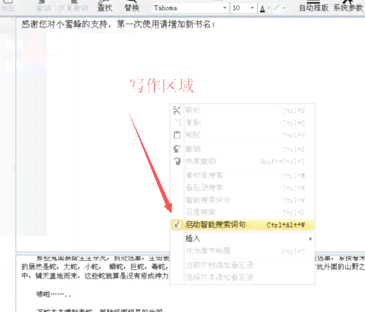Open the font size 10 dropdown

click(x=252, y=8)
